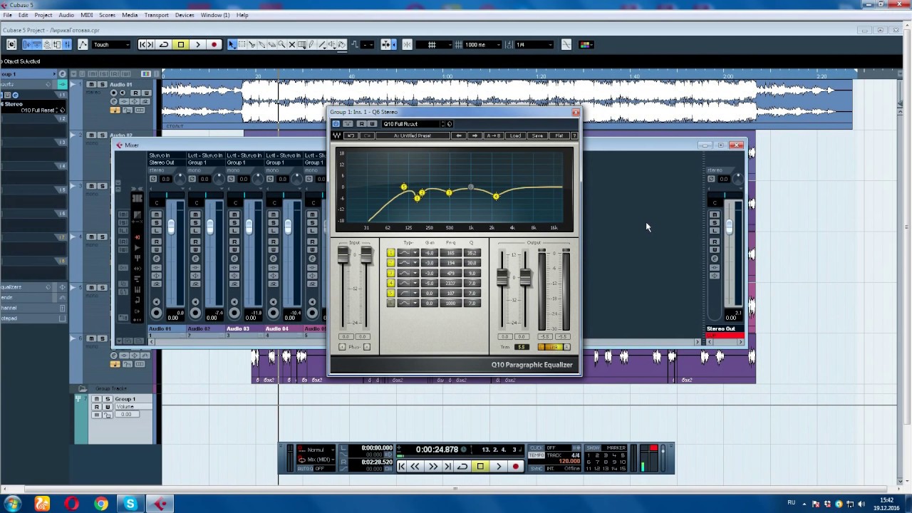Click Stop in the top toolbar
The height and width of the screenshot is (513, 912).
(x=181, y=44)
